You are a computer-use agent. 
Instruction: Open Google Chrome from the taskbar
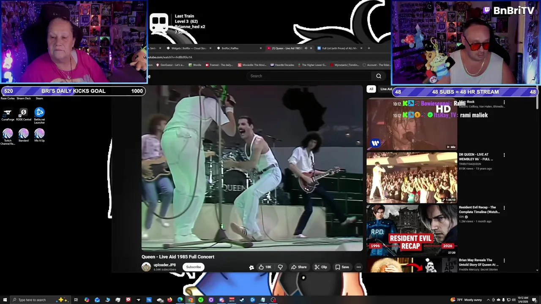pos(191,300)
